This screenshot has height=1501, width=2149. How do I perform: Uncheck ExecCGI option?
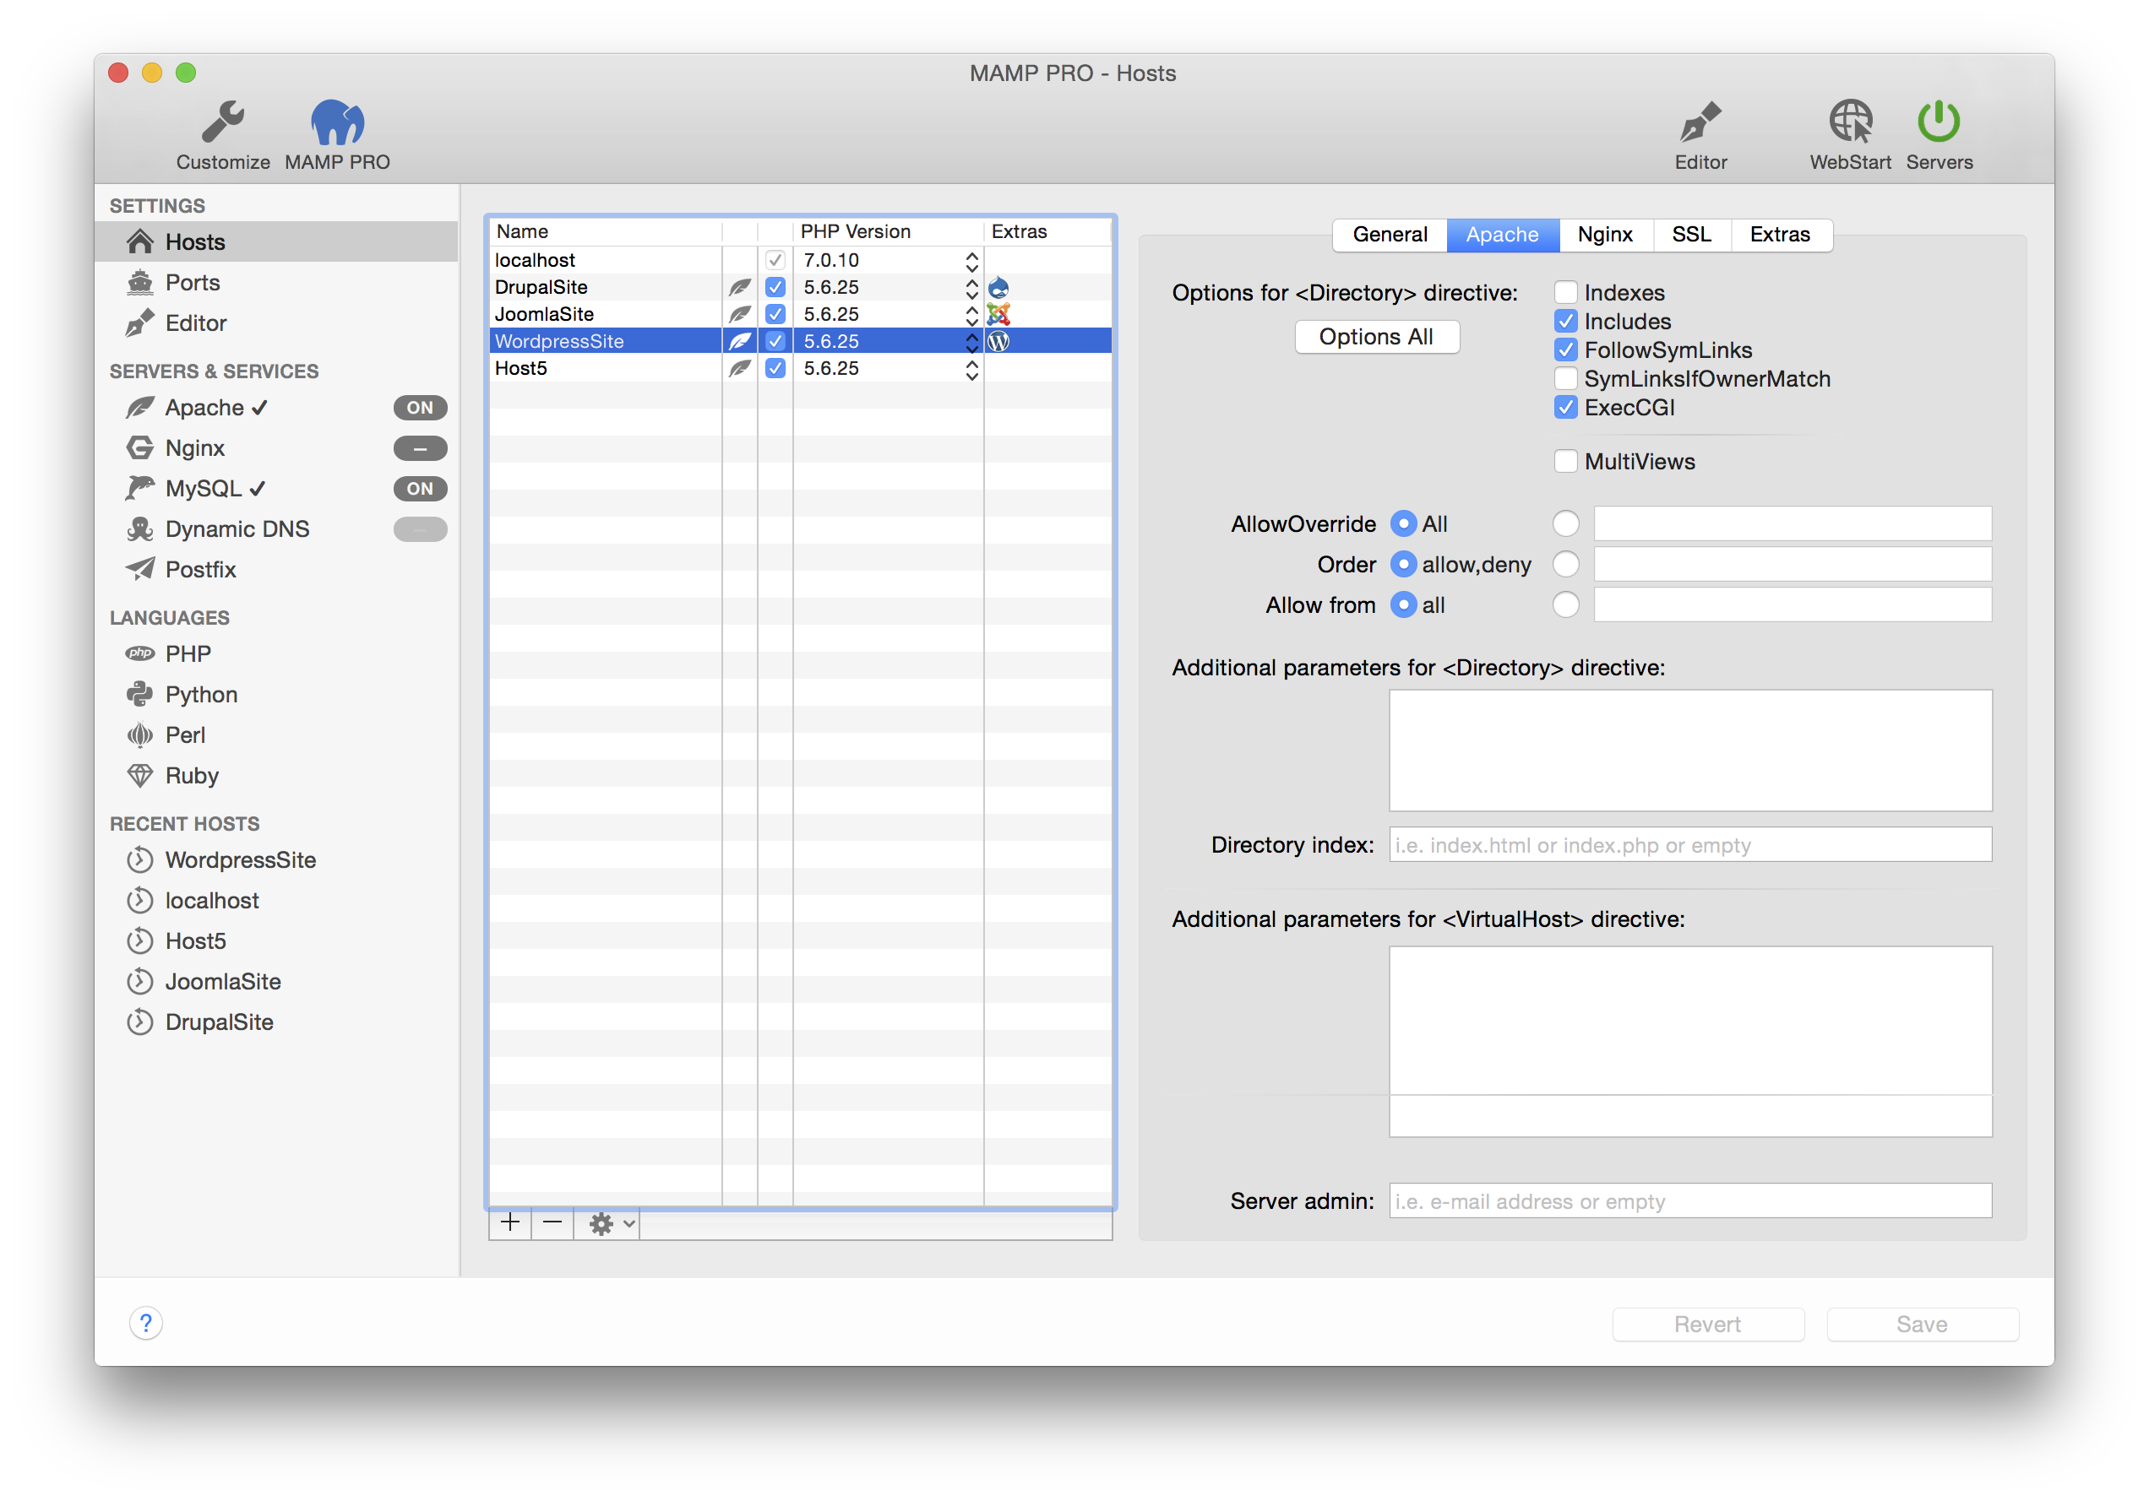pyautogui.click(x=1565, y=408)
